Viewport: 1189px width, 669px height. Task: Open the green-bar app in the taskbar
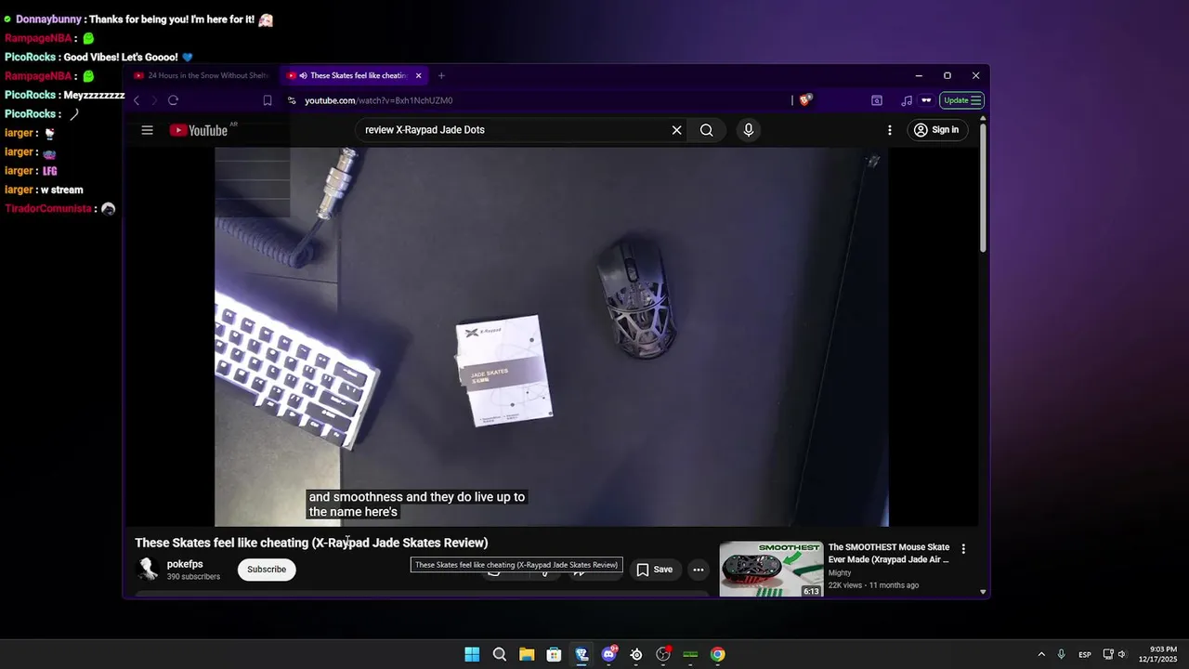690,654
